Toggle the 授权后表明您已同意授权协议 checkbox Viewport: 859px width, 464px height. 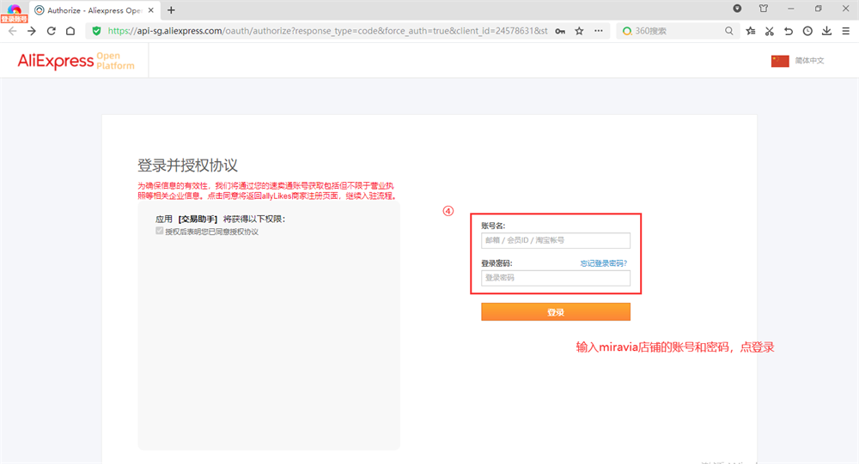click(160, 231)
